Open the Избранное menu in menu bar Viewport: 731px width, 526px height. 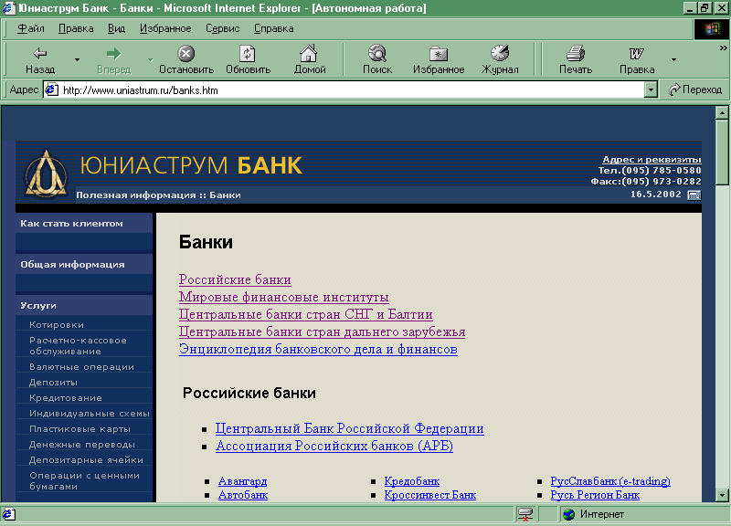coord(165,28)
